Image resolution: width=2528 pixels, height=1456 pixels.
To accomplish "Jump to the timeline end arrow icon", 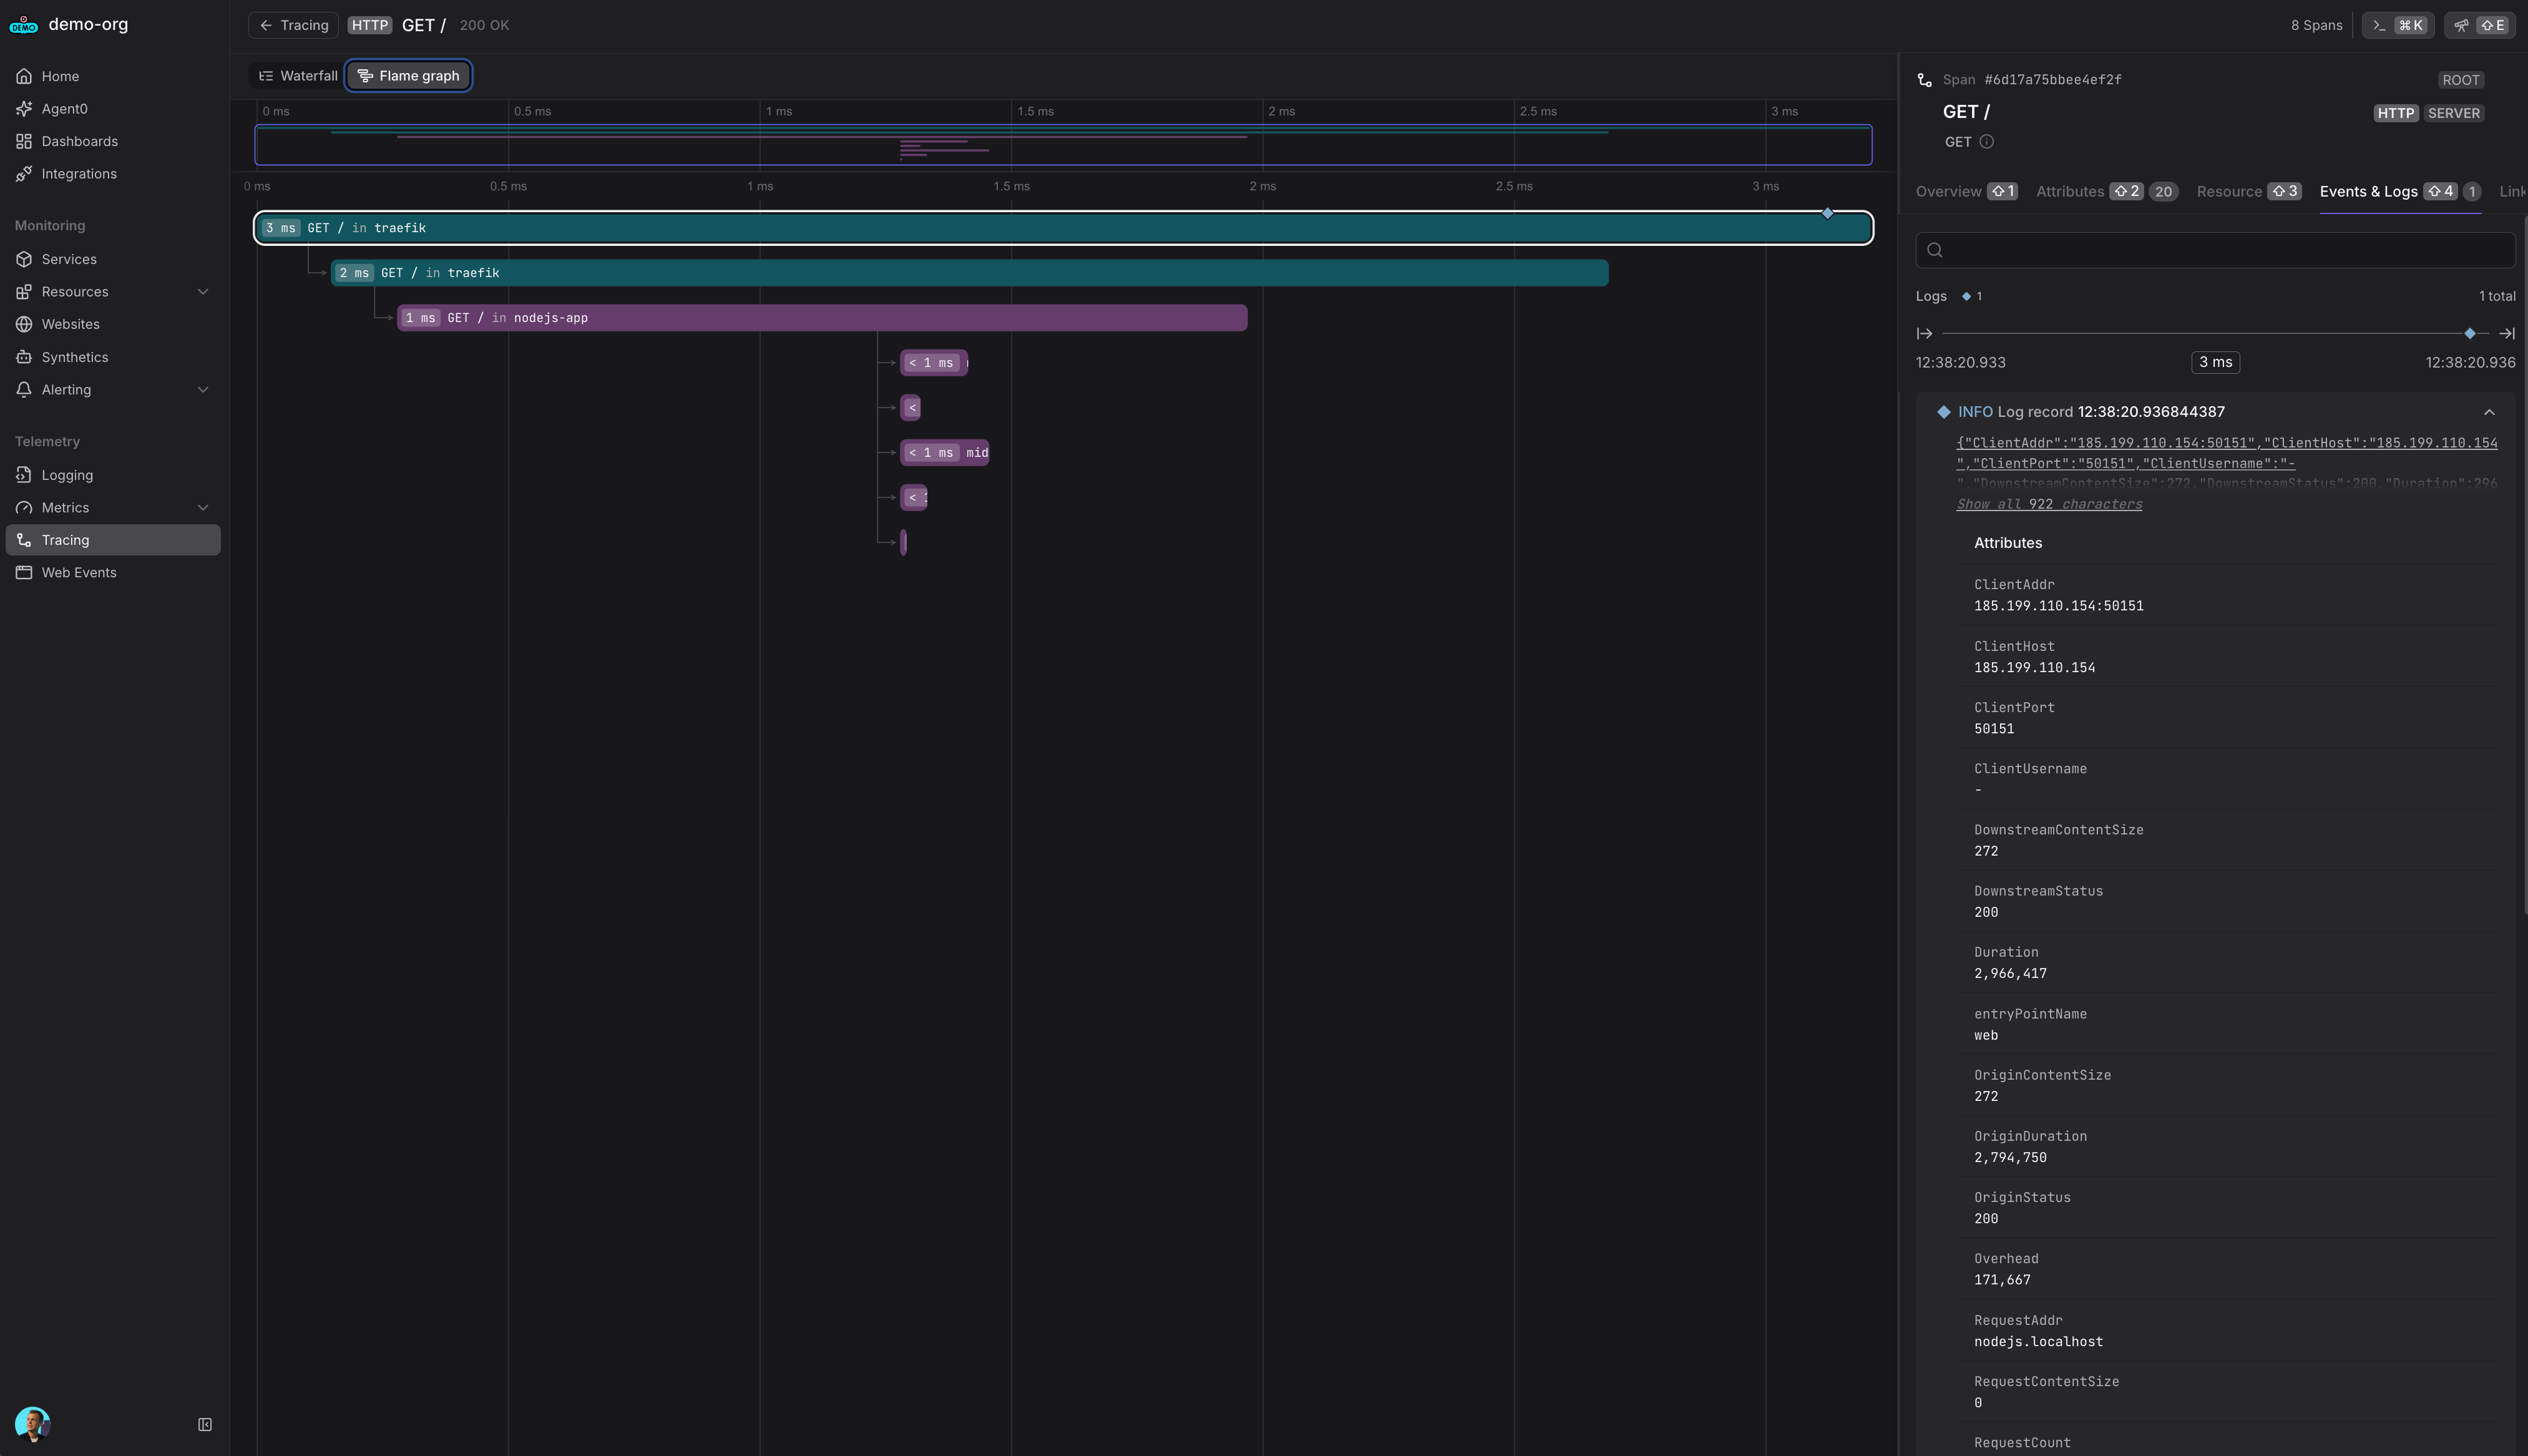I will (2506, 334).
